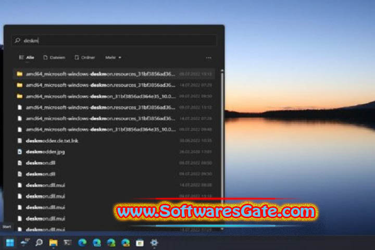Click the magnifier icon in search box
Viewport: 375px width, 250px height.
18,41
